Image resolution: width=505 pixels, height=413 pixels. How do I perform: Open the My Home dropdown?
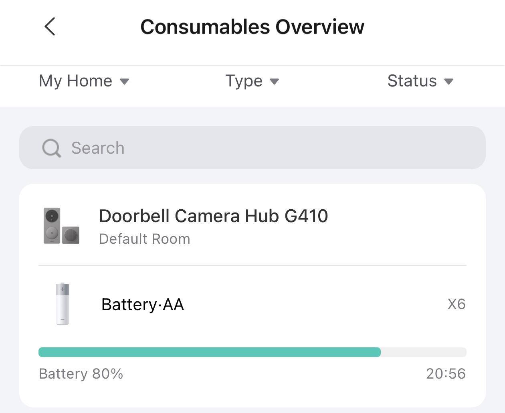point(76,81)
